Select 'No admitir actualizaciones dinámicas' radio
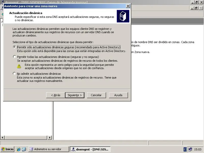This screenshot has height=153, width=204. point(14,73)
